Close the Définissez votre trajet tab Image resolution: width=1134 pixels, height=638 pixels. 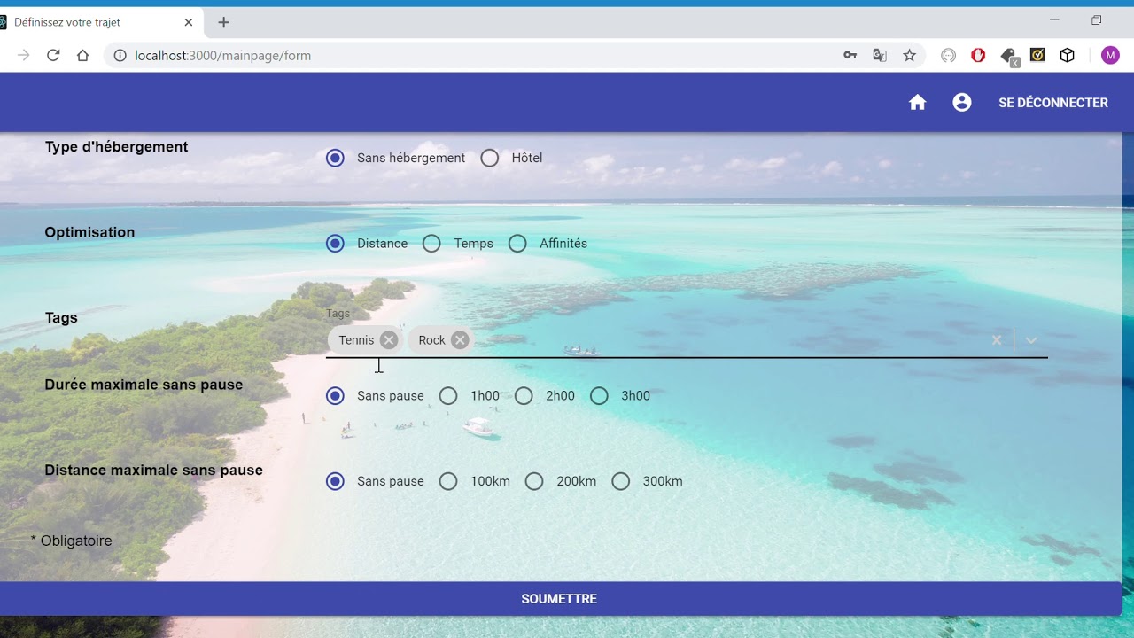[x=188, y=22]
